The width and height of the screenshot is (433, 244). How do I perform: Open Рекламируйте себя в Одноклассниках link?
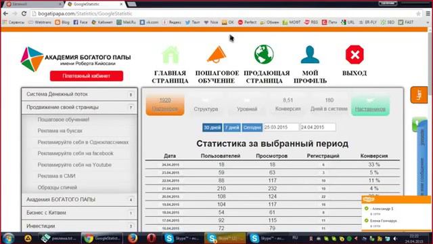pos(83,142)
